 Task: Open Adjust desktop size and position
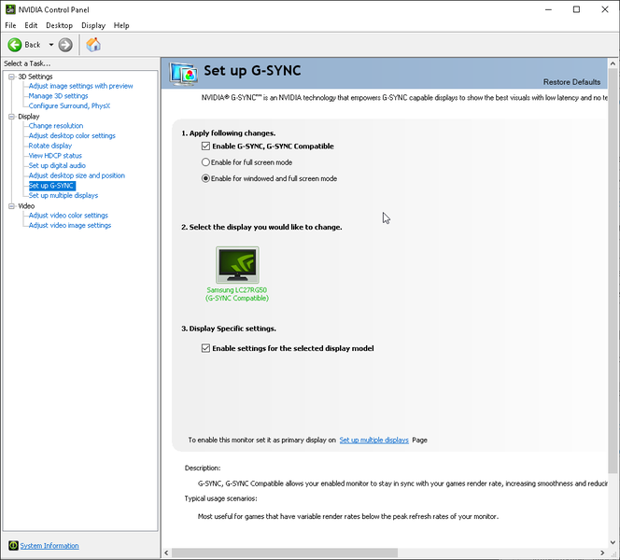point(77,175)
